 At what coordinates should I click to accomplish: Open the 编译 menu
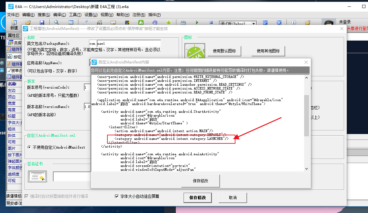pyautogui.click(x=59, y=15)
